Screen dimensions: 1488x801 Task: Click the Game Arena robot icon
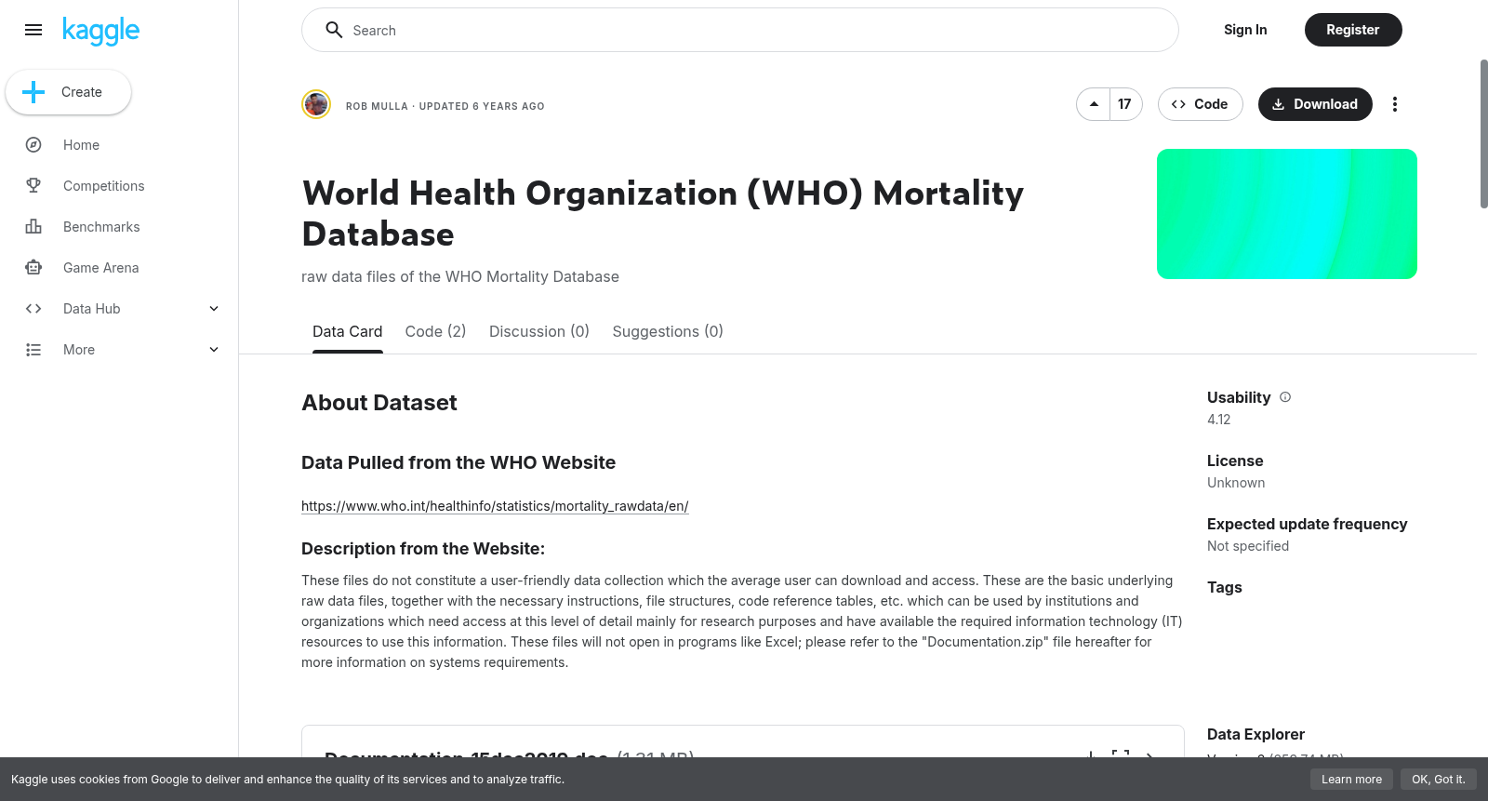point(33,268)
